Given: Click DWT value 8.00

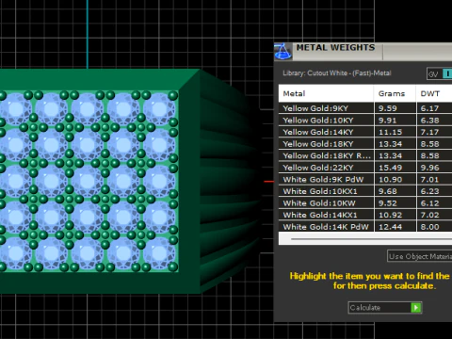Looking at the screenshot, I should point(429,227).
